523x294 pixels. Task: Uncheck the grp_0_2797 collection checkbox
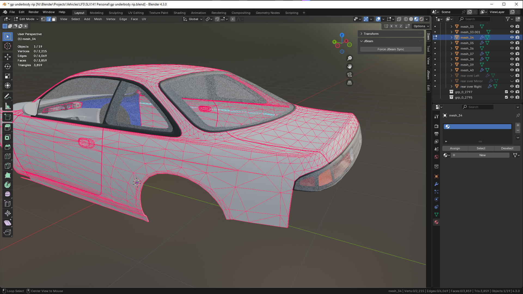coord(506,92)
